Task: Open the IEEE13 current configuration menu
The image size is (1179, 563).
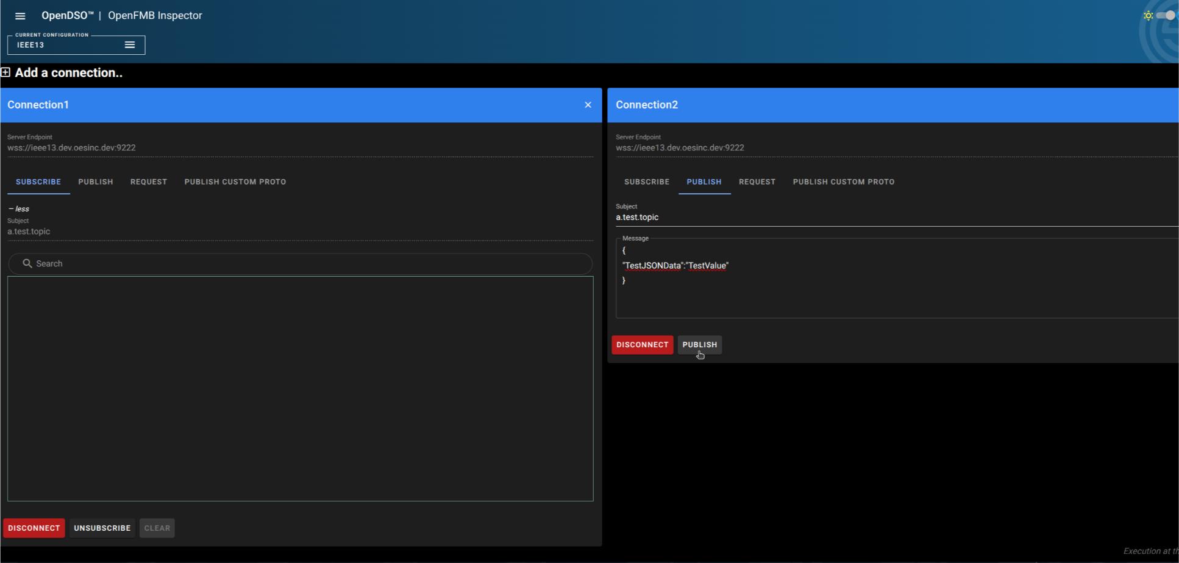Action: pyautogui.click(x=129, y=44)
